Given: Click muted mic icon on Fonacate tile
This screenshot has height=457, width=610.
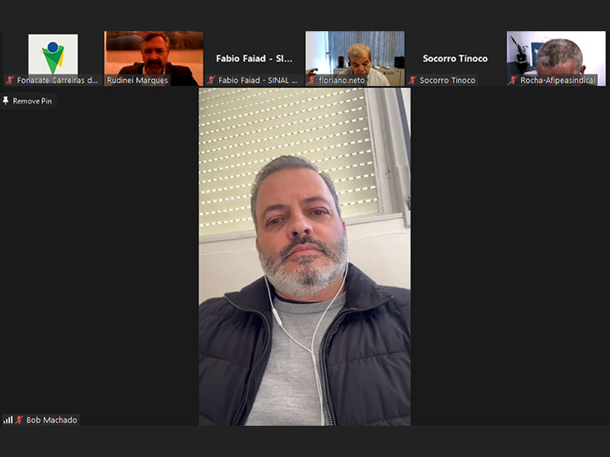Looking at the screenshot, I should pos(10,80).
